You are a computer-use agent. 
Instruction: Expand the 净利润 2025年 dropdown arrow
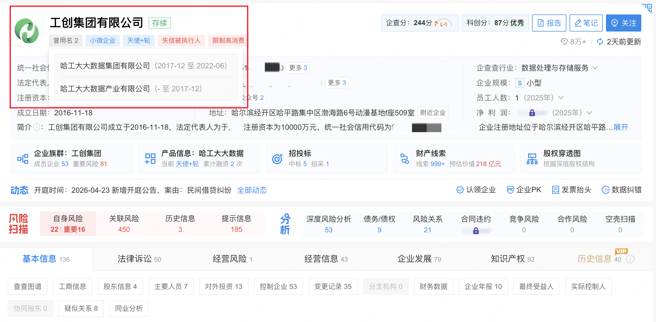pos(589,113)
